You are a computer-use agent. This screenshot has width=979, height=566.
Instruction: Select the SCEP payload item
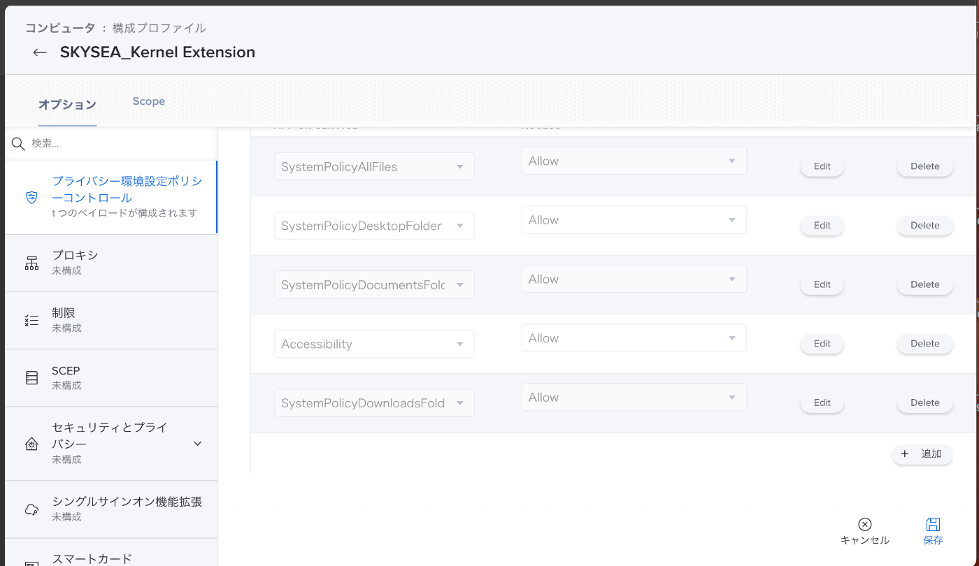coord(111,377)
